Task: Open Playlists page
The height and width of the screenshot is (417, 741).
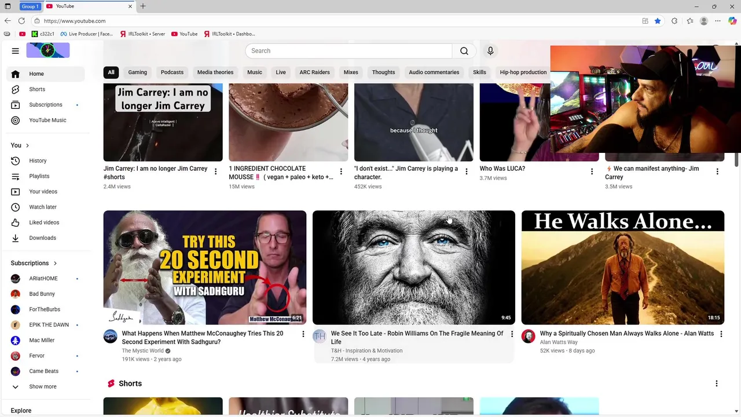Action: 46,176
